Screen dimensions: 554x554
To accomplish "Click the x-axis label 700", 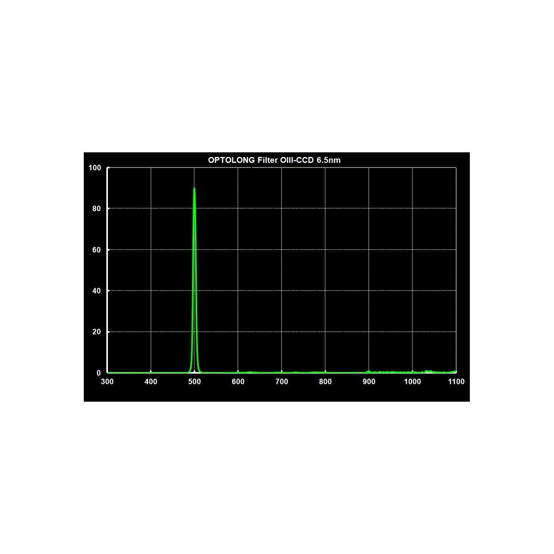I will [x=282, y=382].
